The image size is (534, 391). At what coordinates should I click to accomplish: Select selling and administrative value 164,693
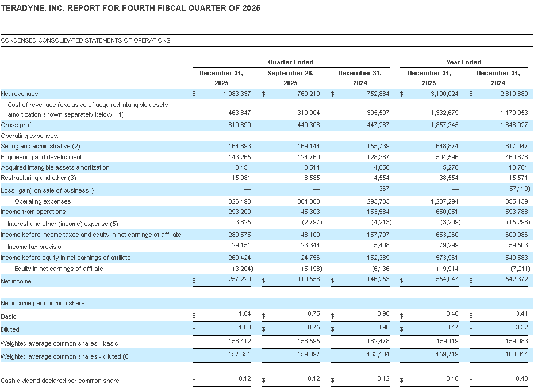pyautogui.click(x=240, y=147)
